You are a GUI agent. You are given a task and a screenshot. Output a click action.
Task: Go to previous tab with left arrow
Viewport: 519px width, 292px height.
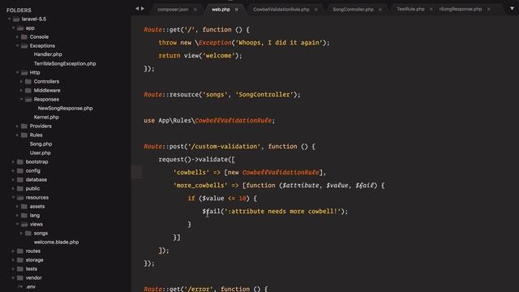click(x=137, y=9)
